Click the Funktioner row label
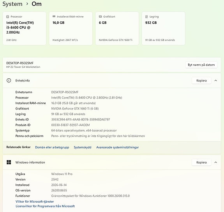224x212 pixels. pyautogui.click(x=23, y=196)
